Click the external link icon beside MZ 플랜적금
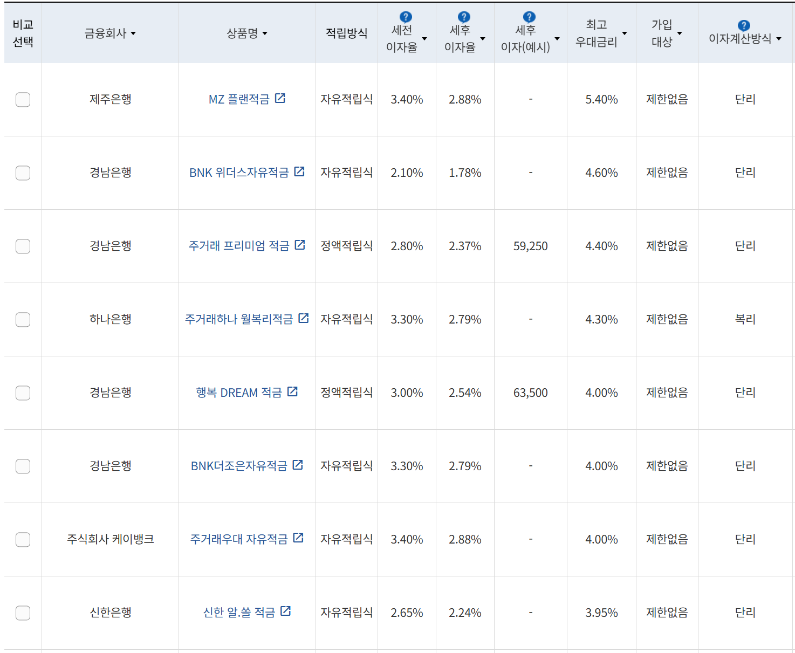Image resolution: width=795 pixels, height=653 pixels. [280, 98]
